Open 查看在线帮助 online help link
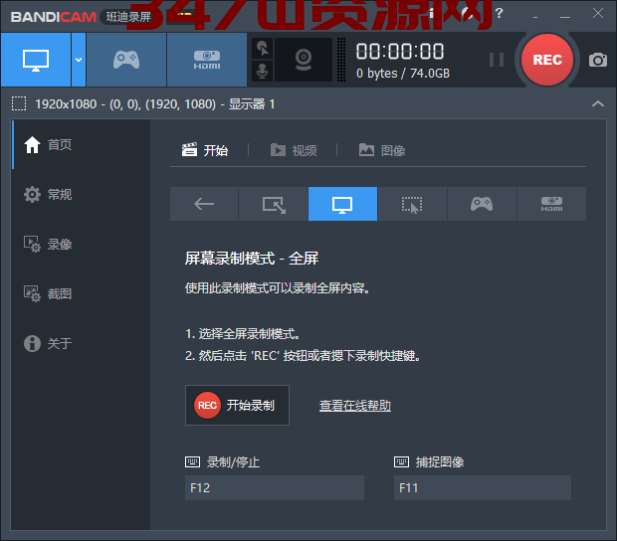Image resolution: width=617 pixels, height=541 pixels. [355, 406]
